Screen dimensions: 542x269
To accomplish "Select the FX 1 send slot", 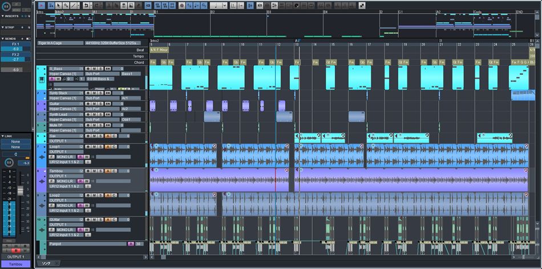I will tap(15, 44).
